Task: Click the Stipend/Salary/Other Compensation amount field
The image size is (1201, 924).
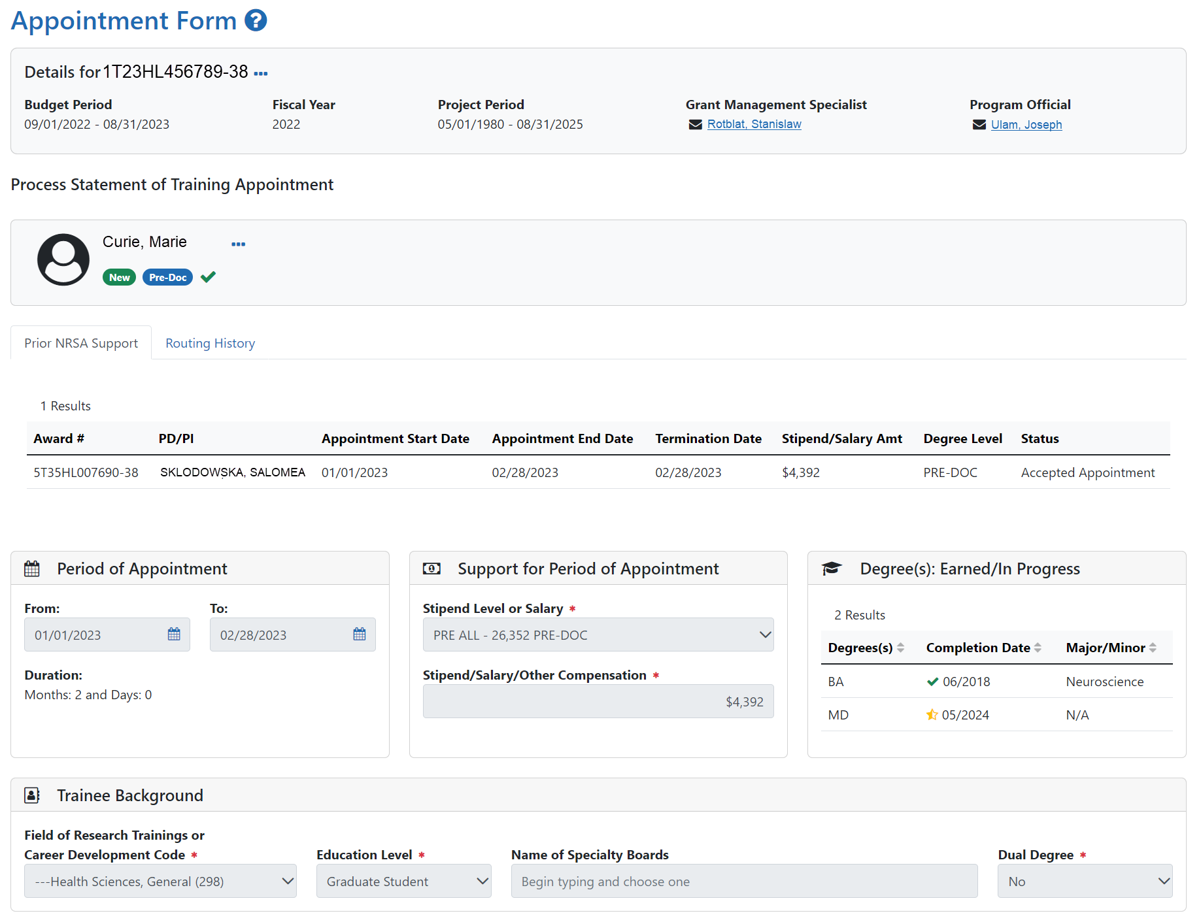Action: tap(598, 701)
